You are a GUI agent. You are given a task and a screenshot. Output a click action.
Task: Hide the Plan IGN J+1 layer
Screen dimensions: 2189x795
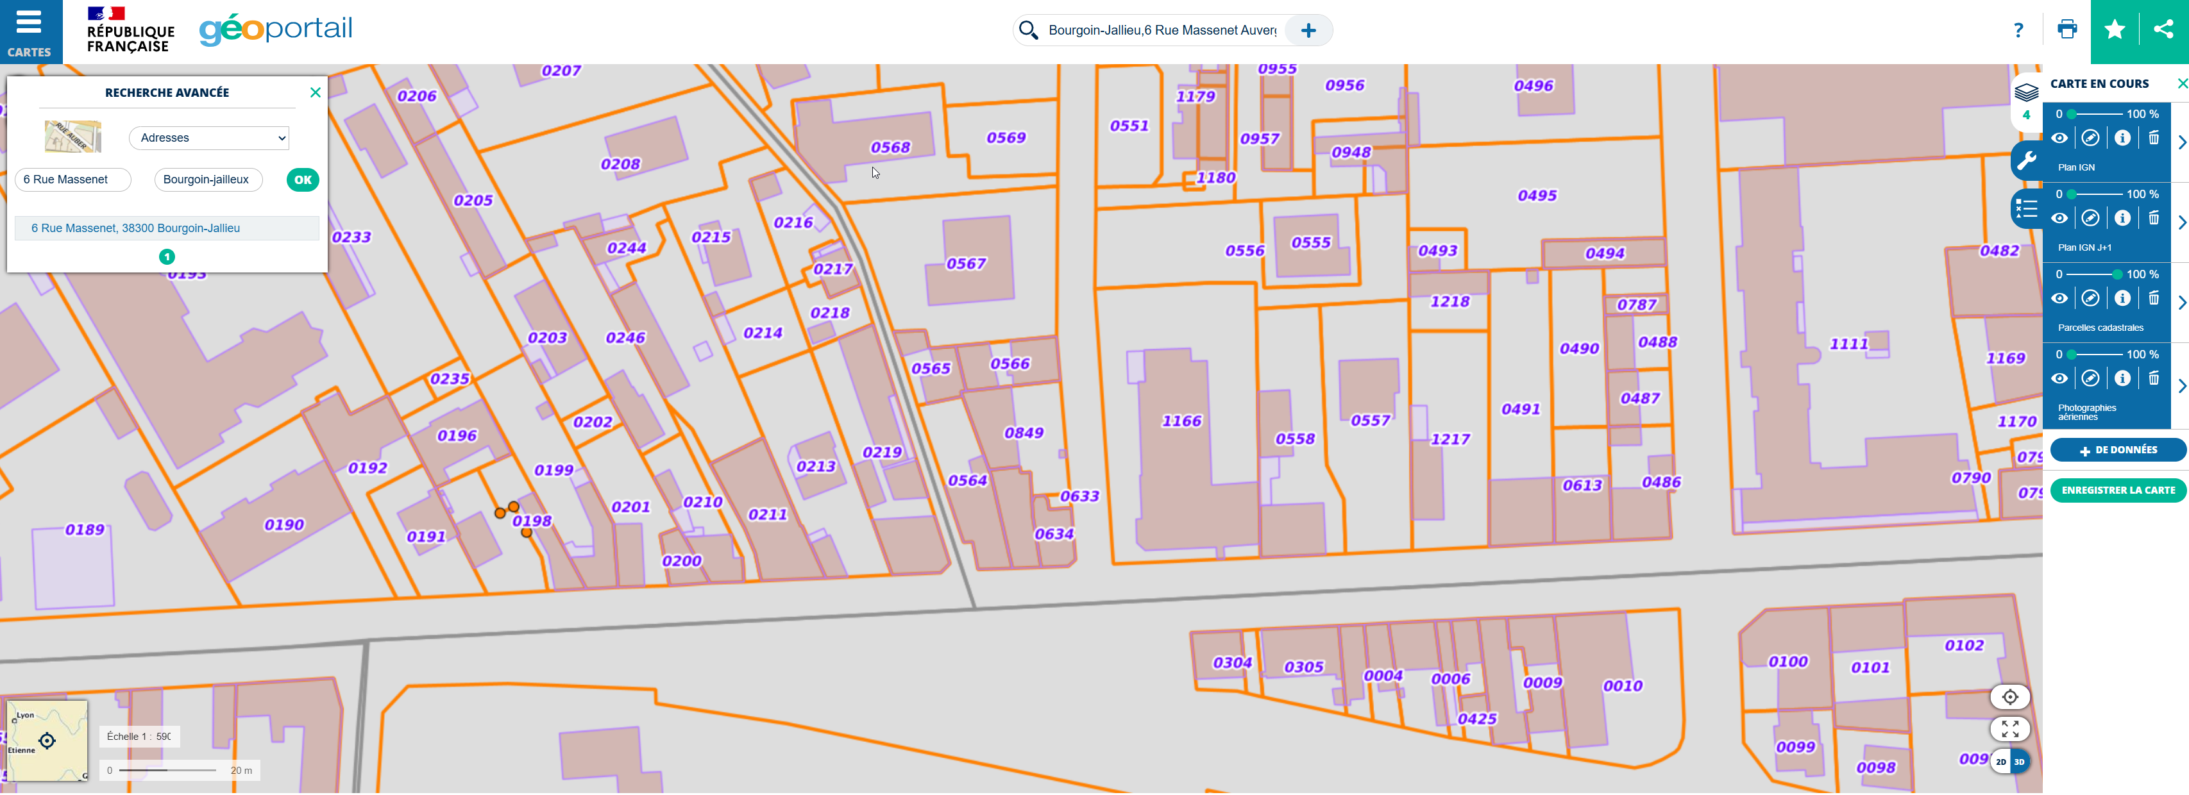2059,218
